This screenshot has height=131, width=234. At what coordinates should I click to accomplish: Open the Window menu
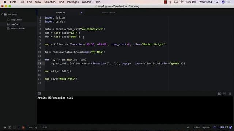[x=87, y=2]
